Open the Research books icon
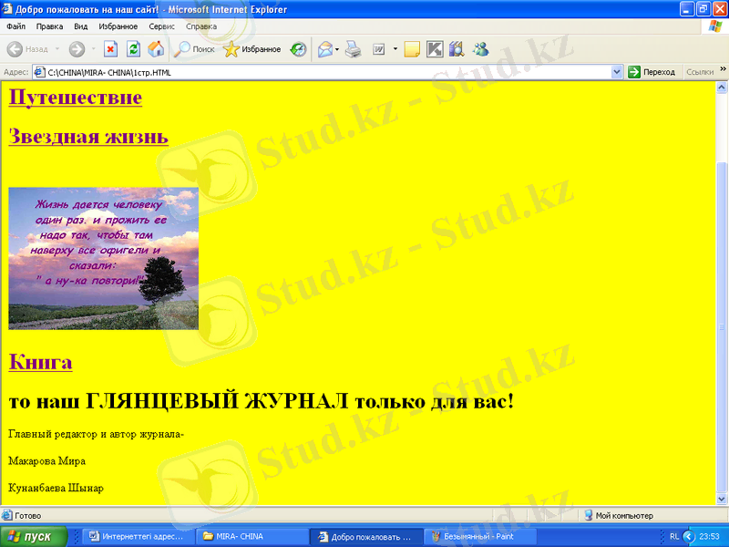This screenshot has width=729, height=547. 457,49
